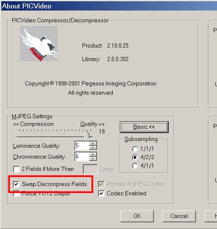Click the About PICVideo title bar
This screenshot has width=217, height=229.
pyautogui.click(x=109, y=6)
